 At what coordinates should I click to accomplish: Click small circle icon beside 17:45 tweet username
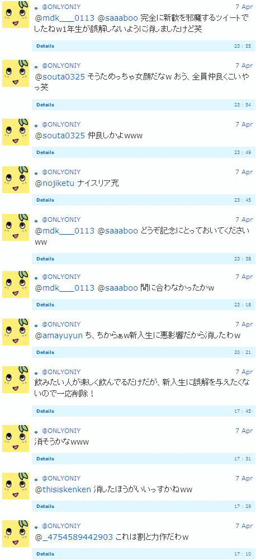[x=36, y=372]
